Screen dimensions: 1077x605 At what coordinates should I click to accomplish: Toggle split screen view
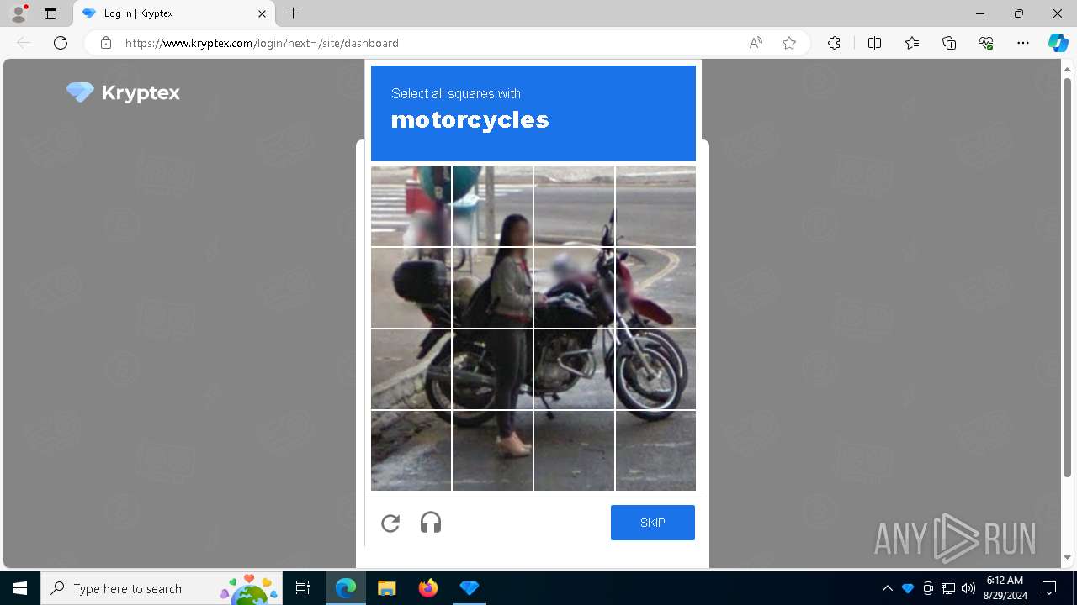874,43
